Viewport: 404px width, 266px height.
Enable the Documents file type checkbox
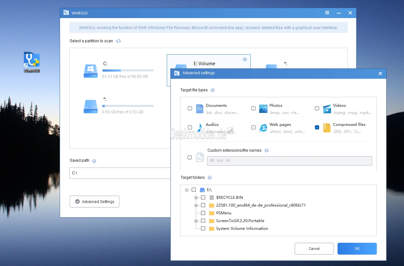click(190, 108)
